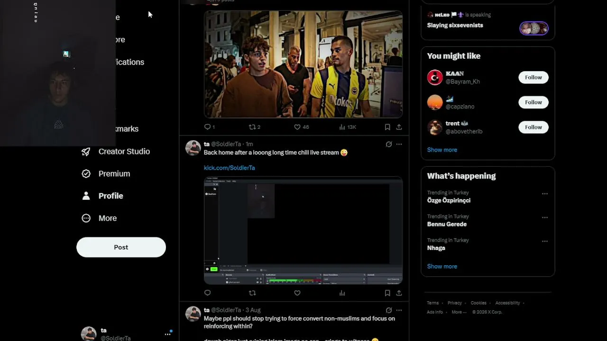Open more options for the 1m-old post

coord(399,144)
